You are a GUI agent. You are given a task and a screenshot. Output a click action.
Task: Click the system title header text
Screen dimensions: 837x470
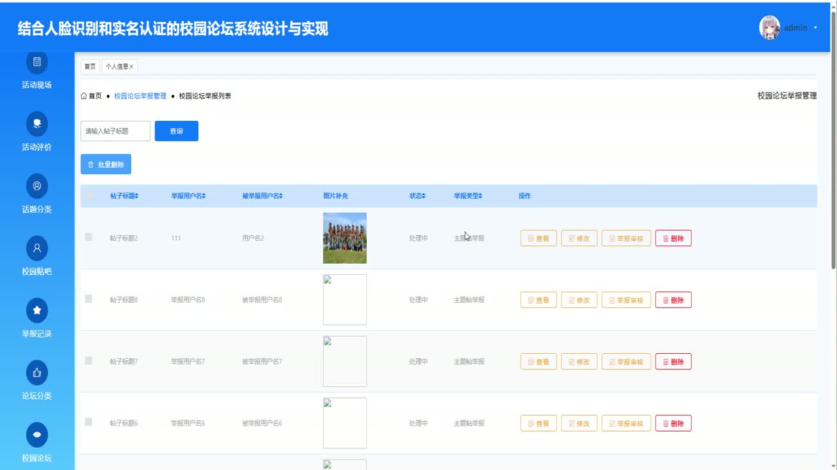pyautogui.click(x=173, y=28)
